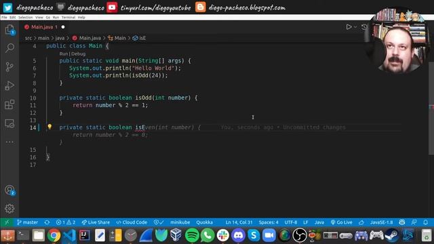Open the timeline history icon in editor toolbar
The height and width of the screenshot is (244, 434).
click(364, 27)
